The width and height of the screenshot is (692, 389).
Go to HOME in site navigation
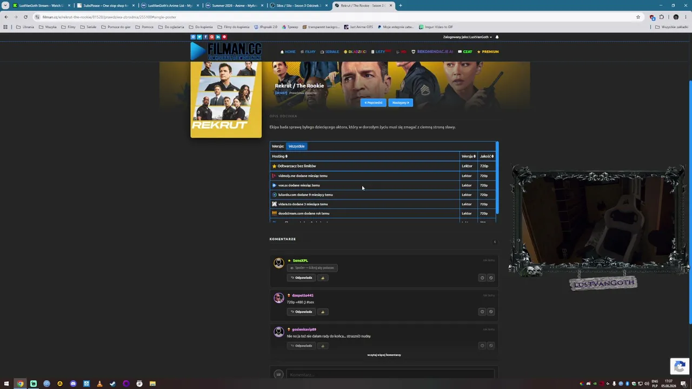pos(288,52)
